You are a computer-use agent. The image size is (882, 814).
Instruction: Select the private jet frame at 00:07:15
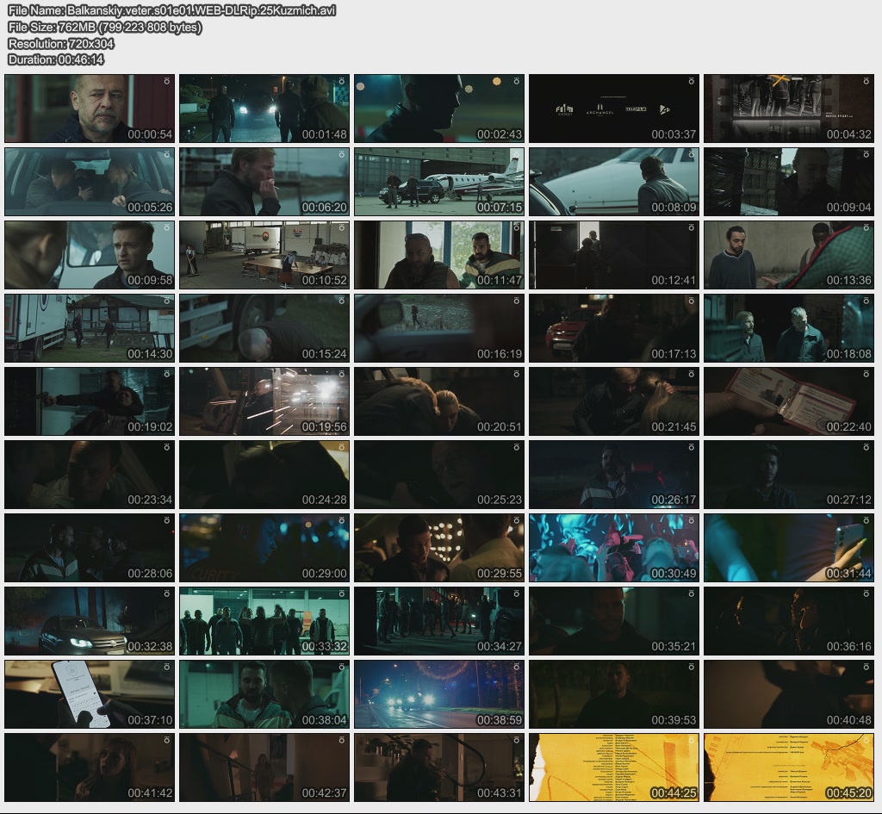[439, 182]
